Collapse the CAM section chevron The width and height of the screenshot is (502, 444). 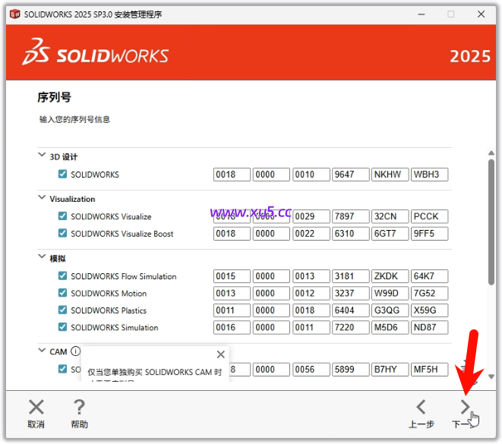point(42,351)
